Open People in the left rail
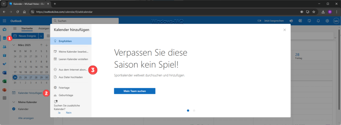 [x=4, y=47]
